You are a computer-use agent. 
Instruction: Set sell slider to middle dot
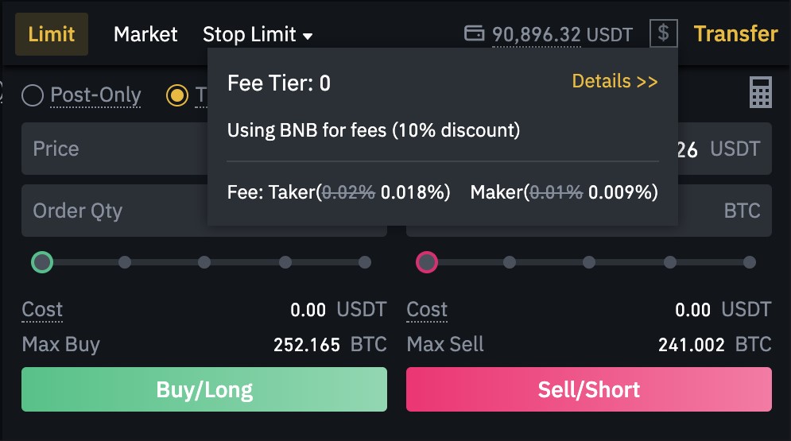point(589,262)
